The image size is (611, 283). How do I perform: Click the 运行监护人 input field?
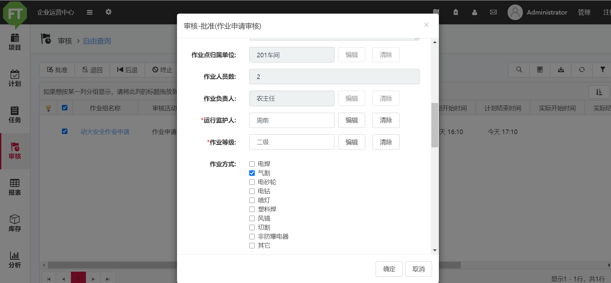(291, 120)
